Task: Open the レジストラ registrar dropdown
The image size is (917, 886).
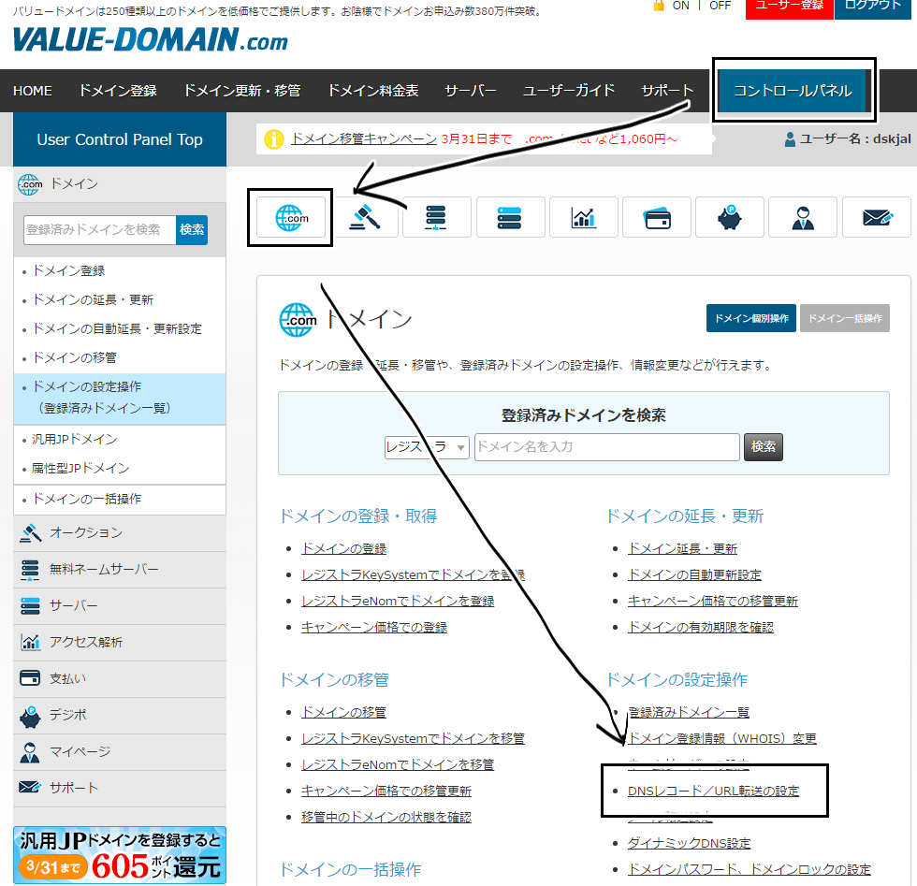Action: click(x=427, y=447)
